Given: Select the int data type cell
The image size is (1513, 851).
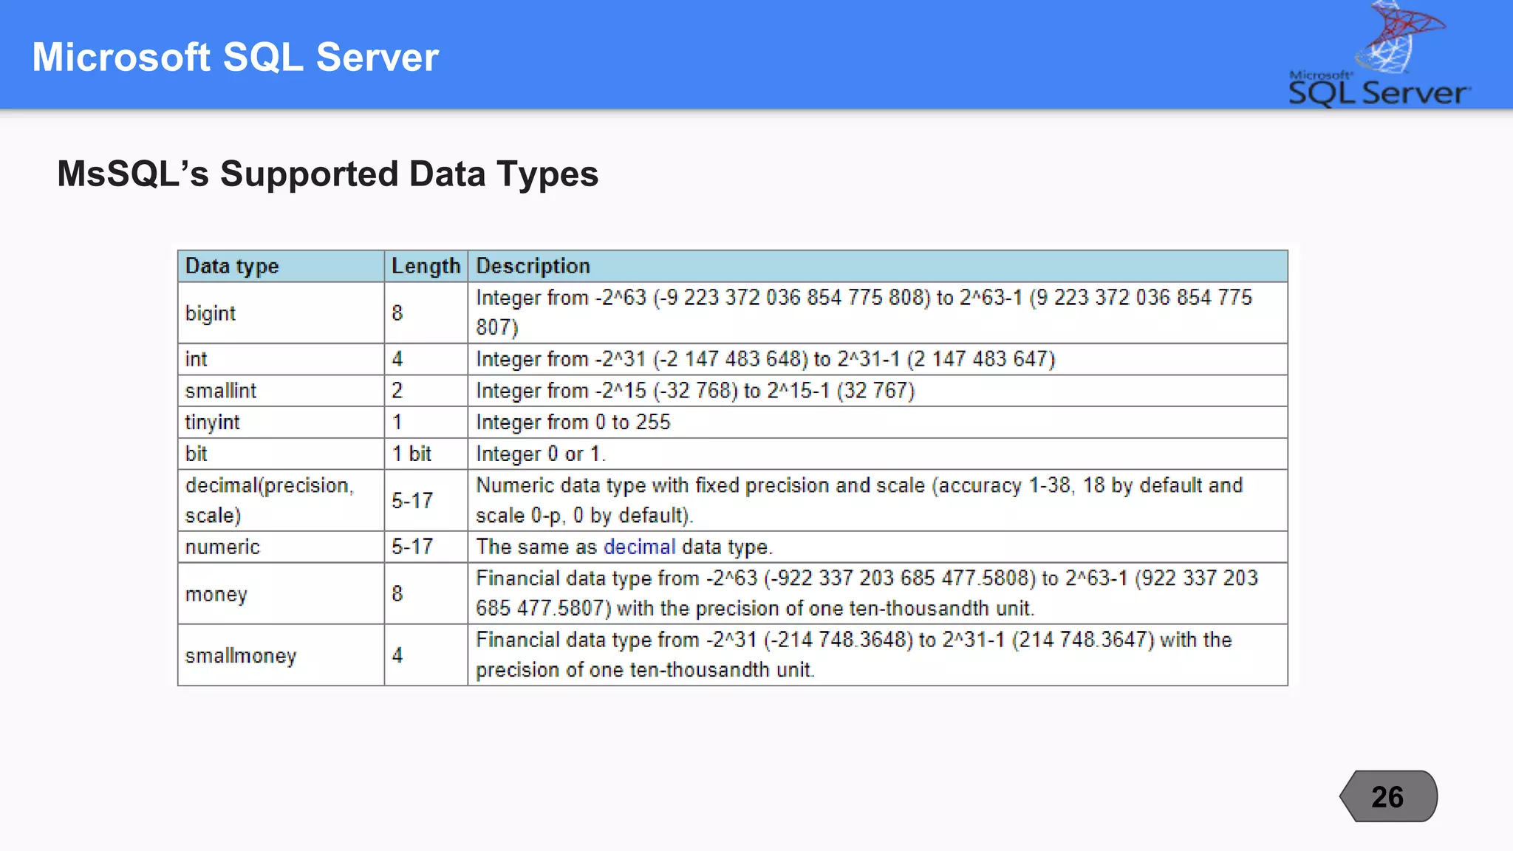Looking at the screenshot, I should coord(197,359).
